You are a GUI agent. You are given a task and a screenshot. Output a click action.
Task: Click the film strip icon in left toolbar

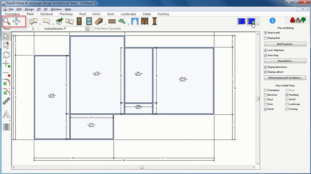[x=6, y=127]
